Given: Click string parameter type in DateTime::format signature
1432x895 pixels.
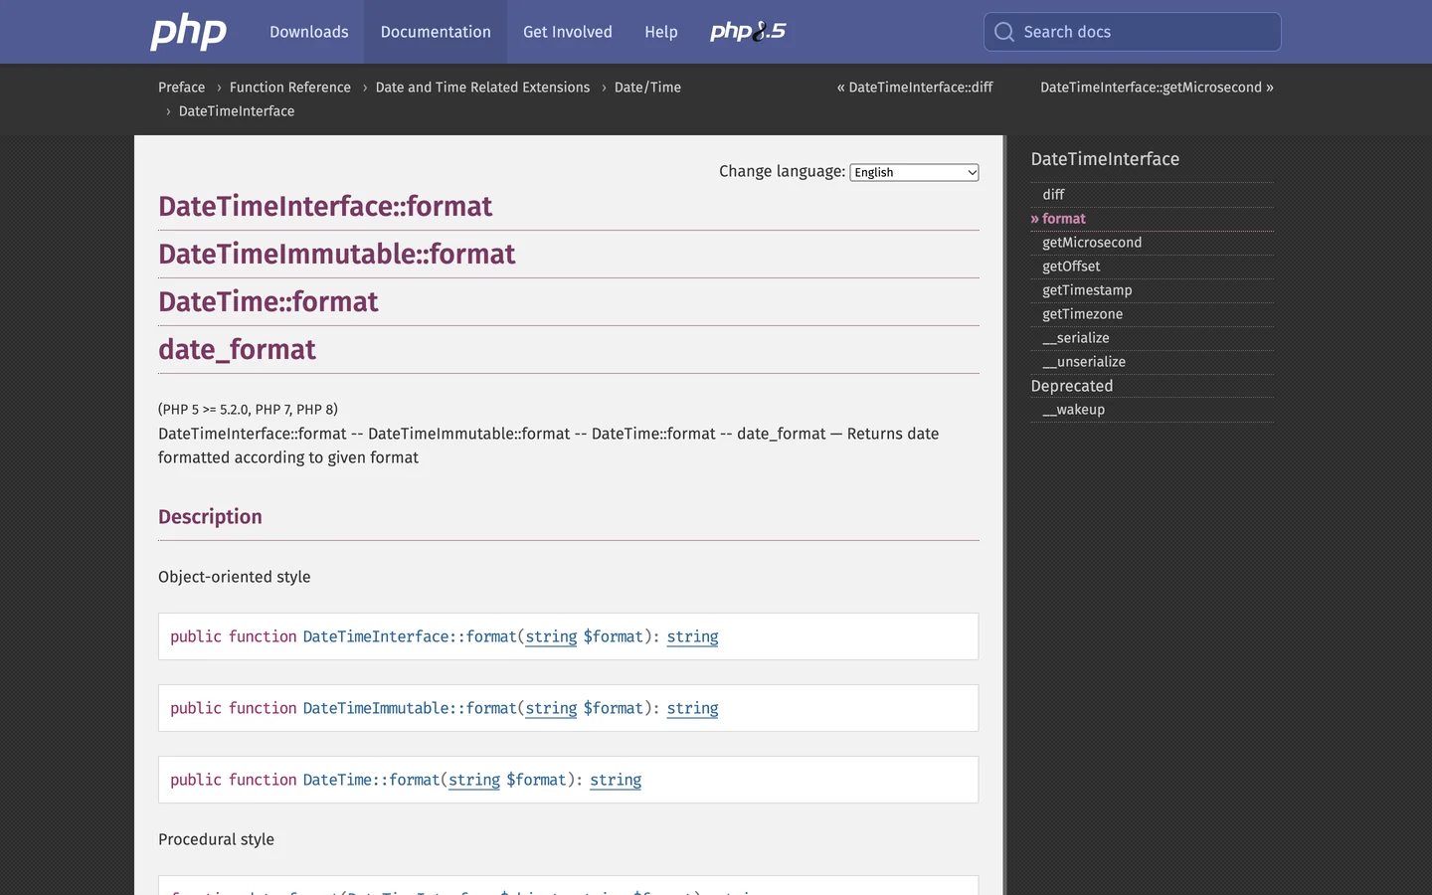Looking at the screenshot, I should [x=474, y=780].
